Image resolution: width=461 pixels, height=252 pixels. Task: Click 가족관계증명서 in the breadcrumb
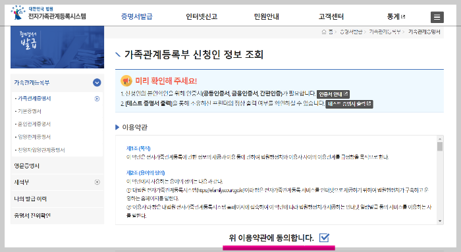click(x=424, y=32)
